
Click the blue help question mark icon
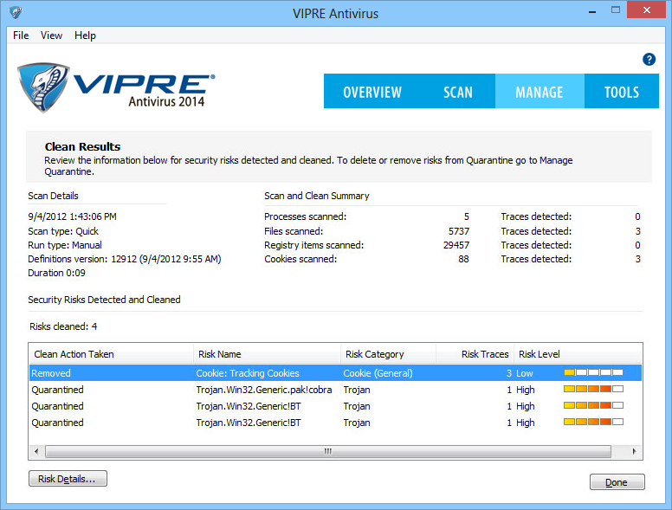coord(649,59)
